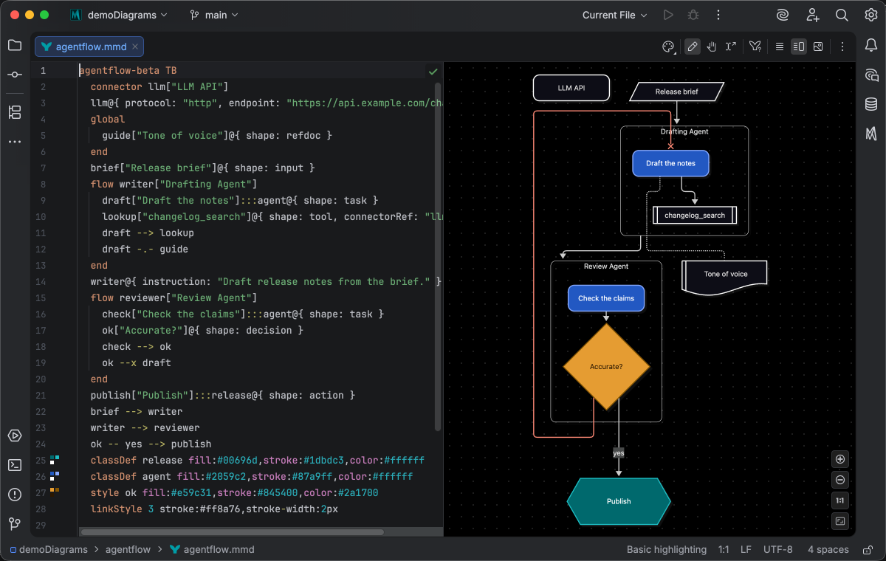Viewport: 886px width, 561px height.
Task: Click the green inspection checkmark in editor
Action: coord(433,72)
